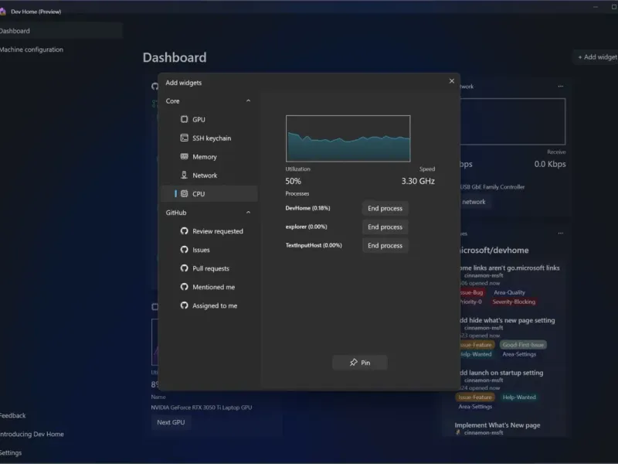Screen dimensions: 618x464
Task: Click NVIDIA GeForce RTX 3050 Ti GPU name
Action: (202, 408)
